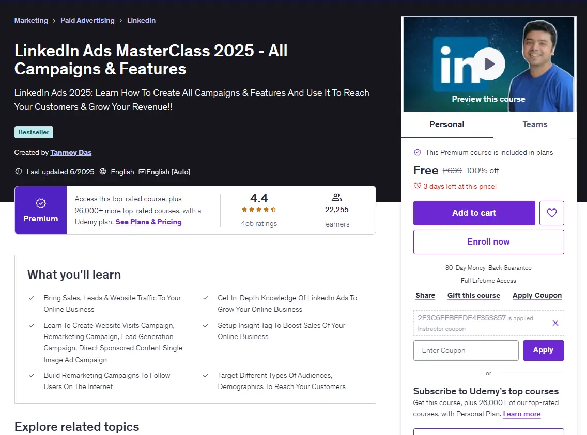The width and height of the screenshot is (587, 435).
Task: Click the Premium checkmark badge in sidebar
Action: [417, 152]
